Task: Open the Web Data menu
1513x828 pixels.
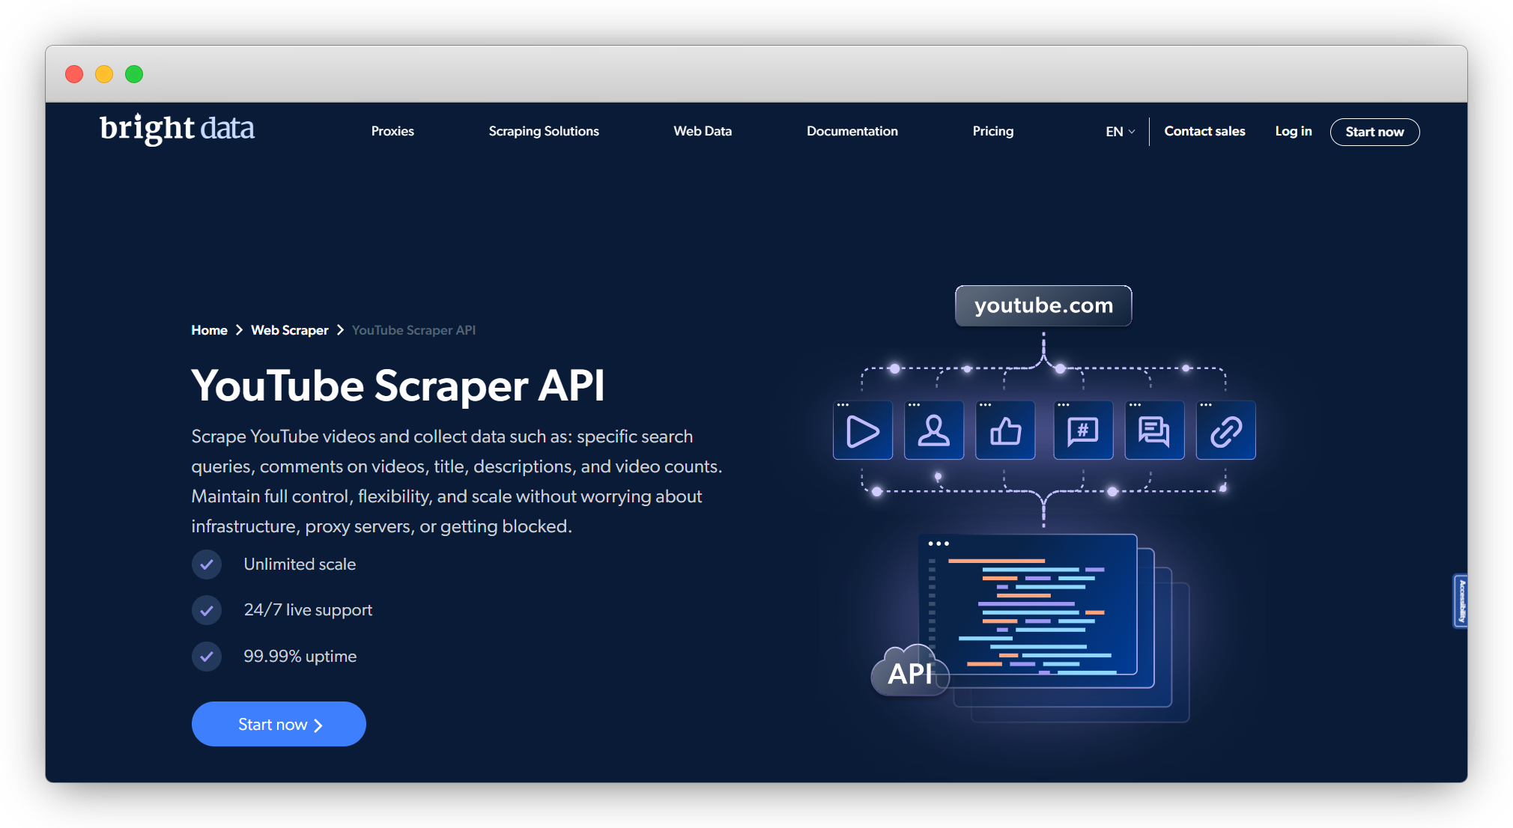Action: click(x=703, y=131)
